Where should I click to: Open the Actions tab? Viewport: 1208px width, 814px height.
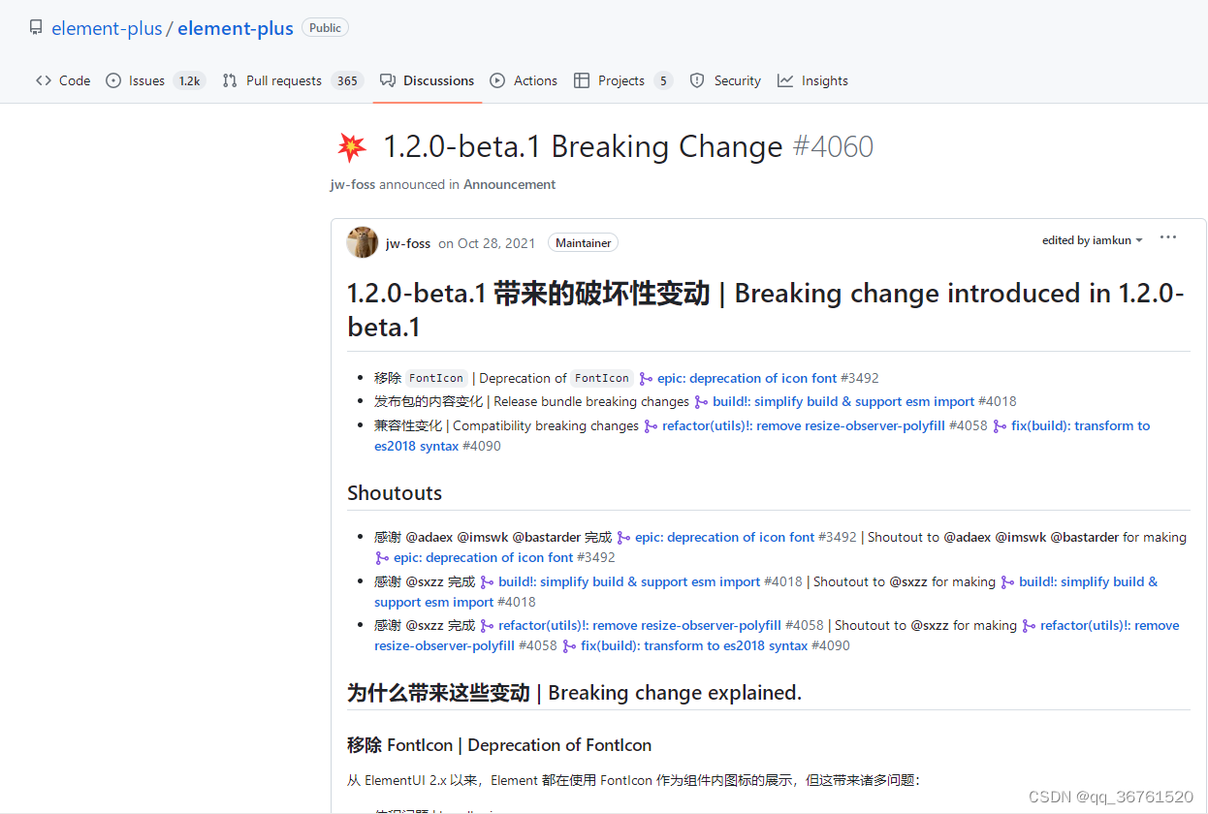click(524, 80)
